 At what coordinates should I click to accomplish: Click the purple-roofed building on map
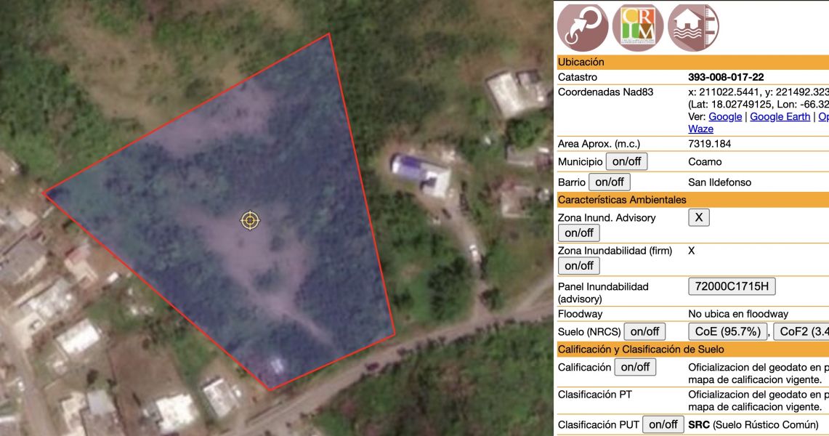tap(421, 173)
